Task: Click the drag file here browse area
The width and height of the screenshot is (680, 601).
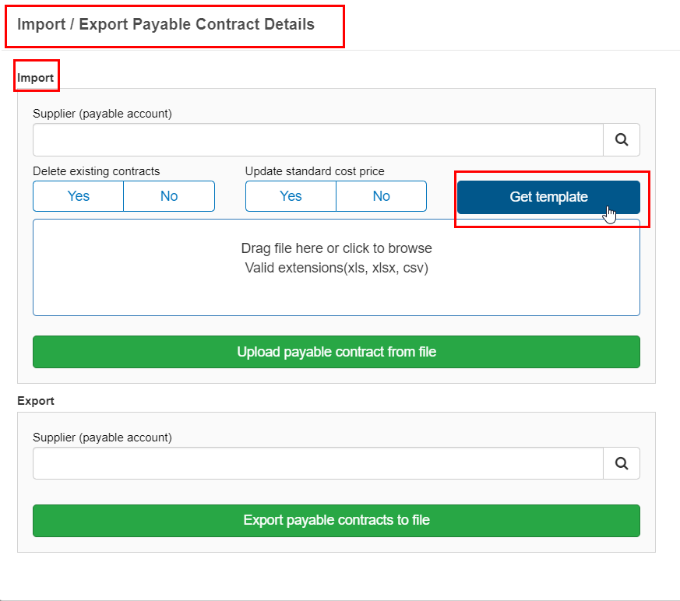Action: [336, 267]
